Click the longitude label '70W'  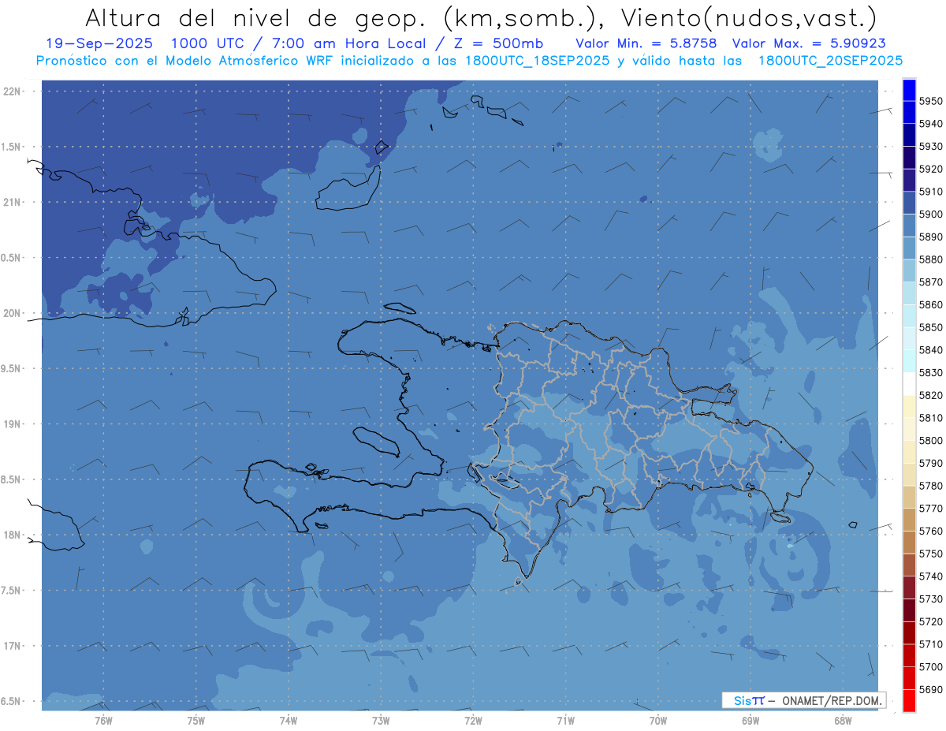click(x=657, y=720)
